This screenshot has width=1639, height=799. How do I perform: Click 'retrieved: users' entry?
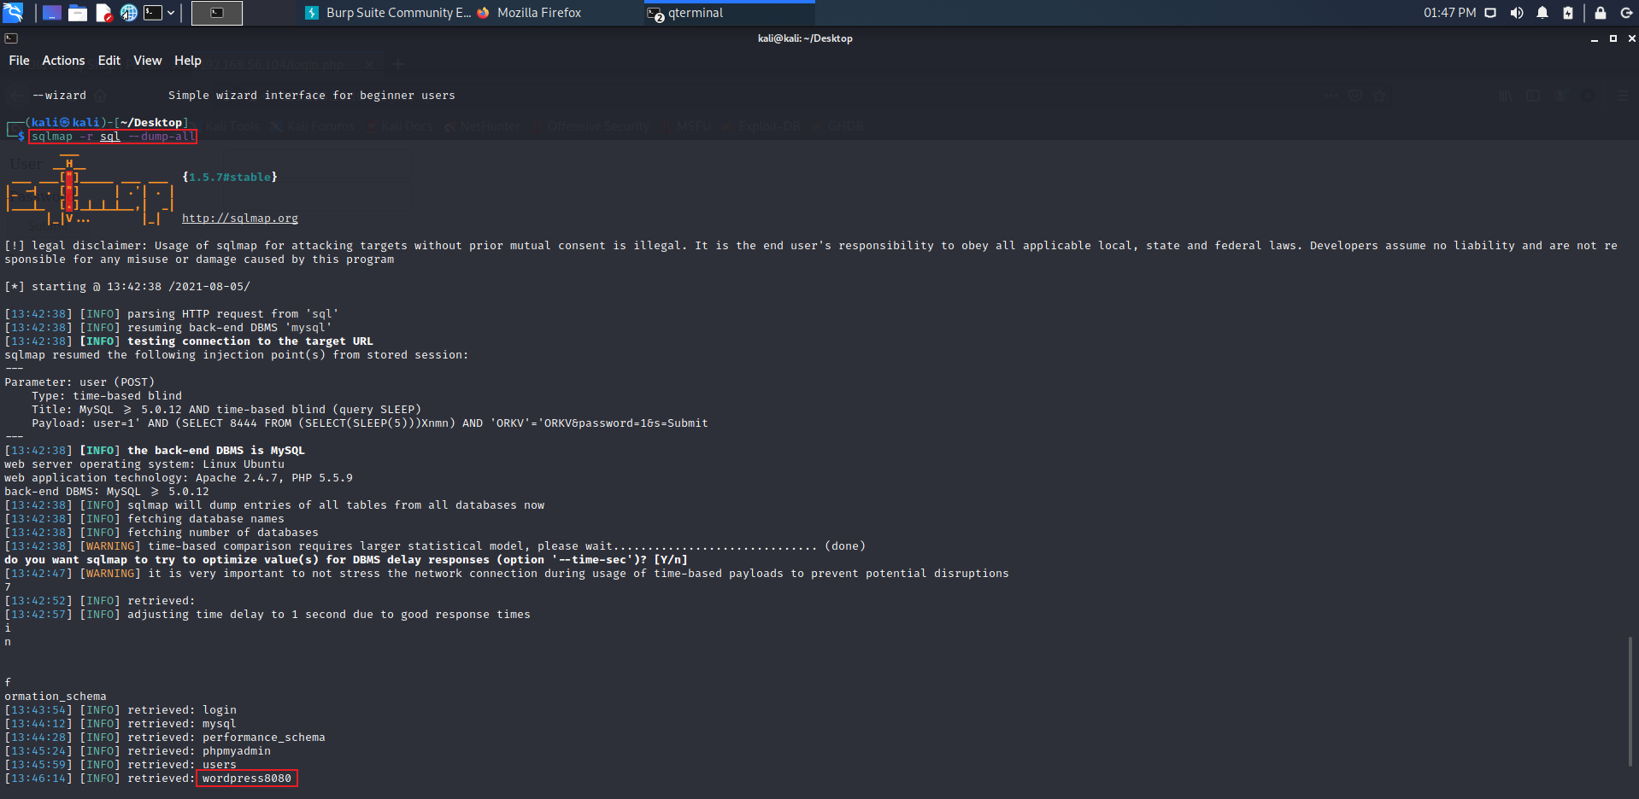(182, 765)
